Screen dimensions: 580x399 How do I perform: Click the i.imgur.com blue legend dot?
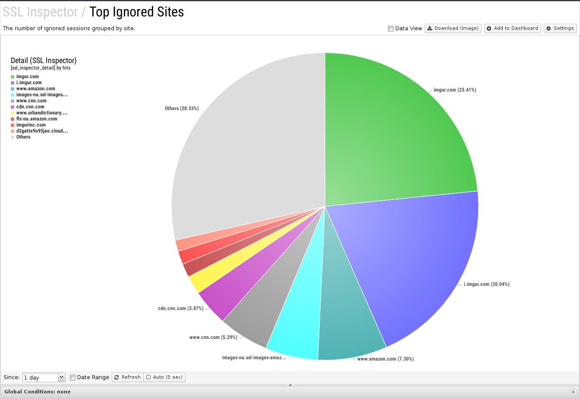pyautogui.click(x=13, y=83)
